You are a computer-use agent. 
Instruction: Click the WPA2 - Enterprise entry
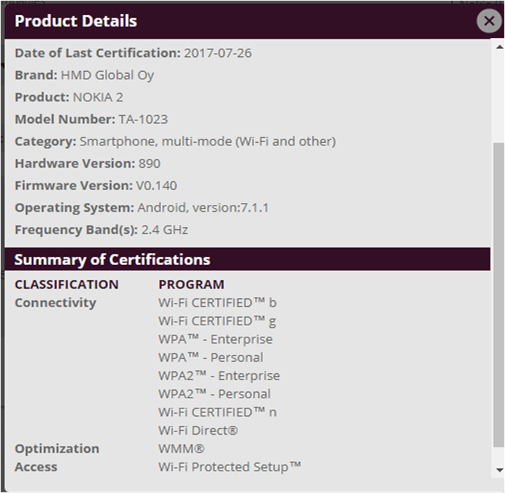click(x=219, y=375)
